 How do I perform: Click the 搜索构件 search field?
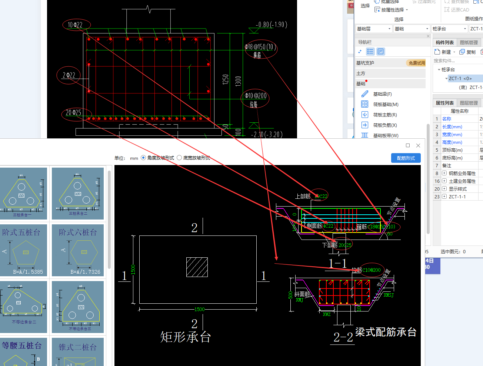click(458, 61)
